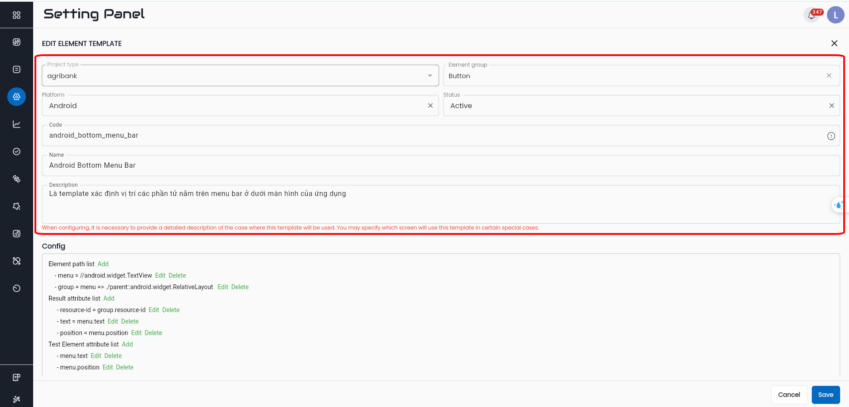
Task: Open the user profile avatar
Action: [x=835, y=15]
